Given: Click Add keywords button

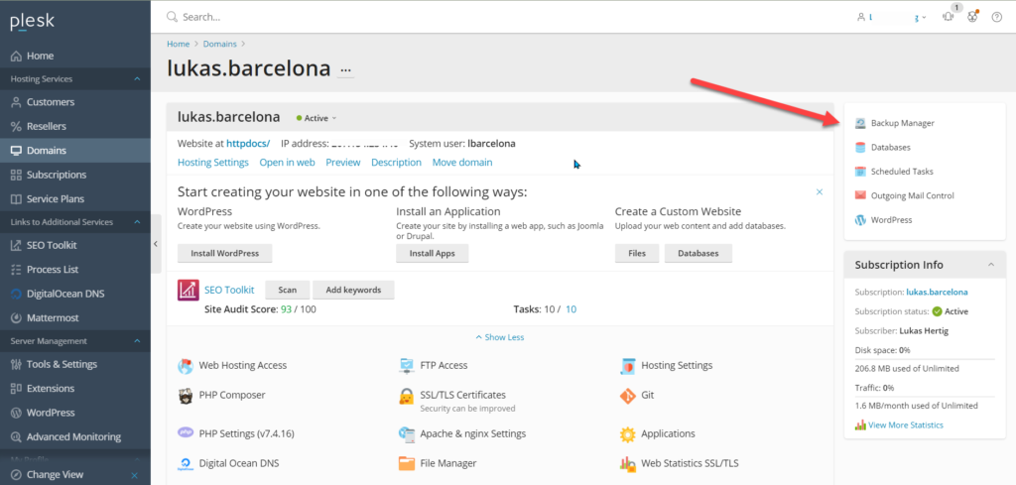Looking at the screenshot, I should 353,290.
